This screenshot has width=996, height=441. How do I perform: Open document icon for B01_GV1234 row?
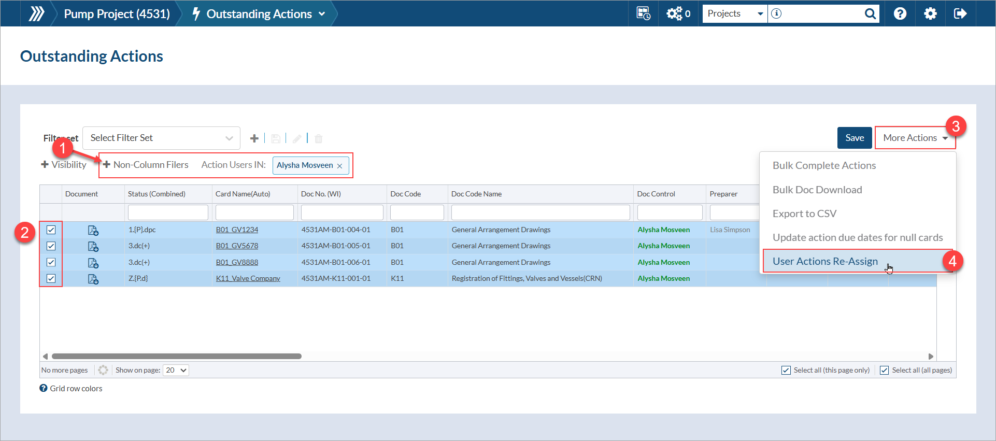pos(93,230)
